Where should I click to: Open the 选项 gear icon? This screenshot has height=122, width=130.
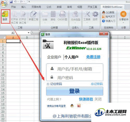[95, 16]
